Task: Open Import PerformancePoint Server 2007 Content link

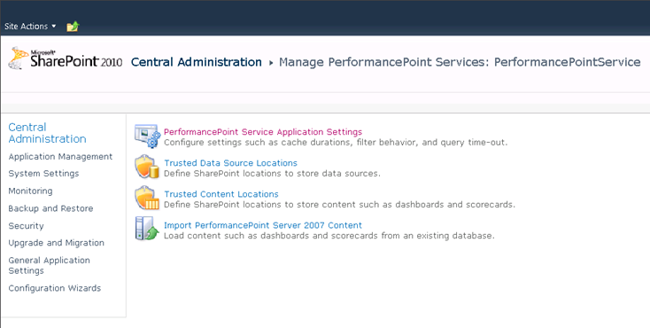Action: [263, 225]
